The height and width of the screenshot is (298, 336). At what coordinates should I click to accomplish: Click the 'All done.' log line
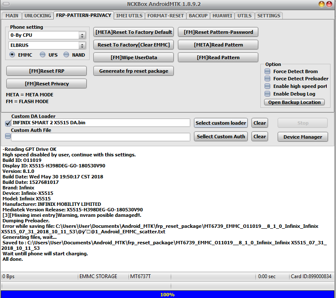pos(13,259)
